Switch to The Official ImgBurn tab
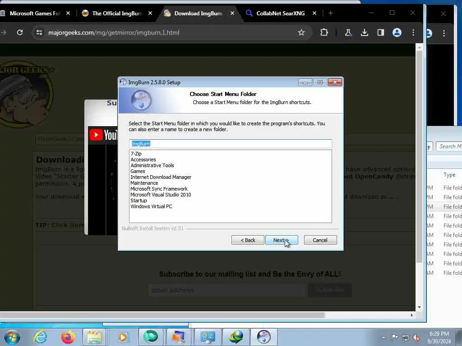462x346 pixels. (x=117, y=13)
